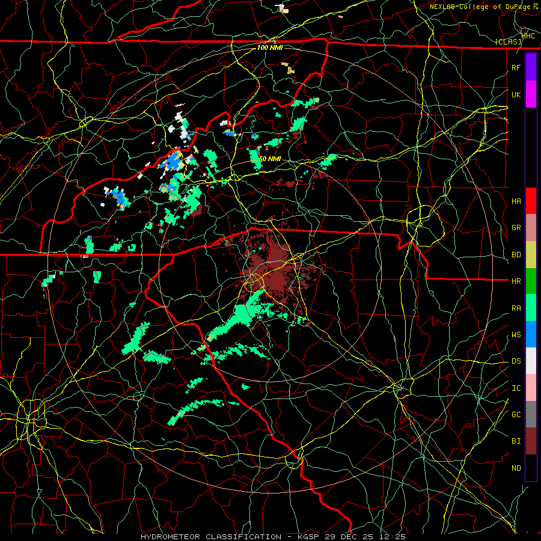
Task: Click the HYDROMETEOR CLASSIFICATION title text
Action: [x=211, y=537]
